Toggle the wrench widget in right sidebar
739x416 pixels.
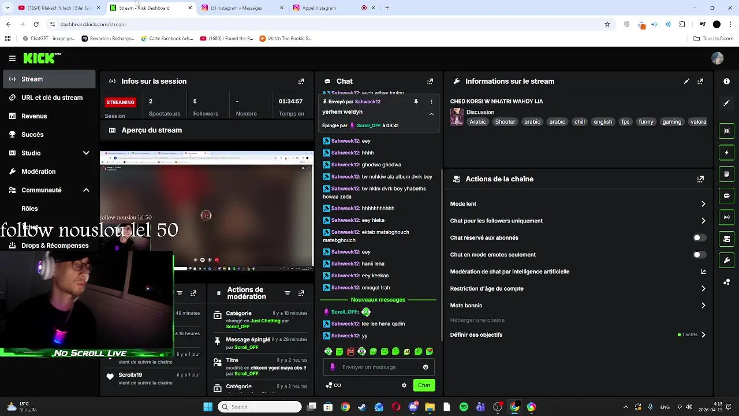726,261
